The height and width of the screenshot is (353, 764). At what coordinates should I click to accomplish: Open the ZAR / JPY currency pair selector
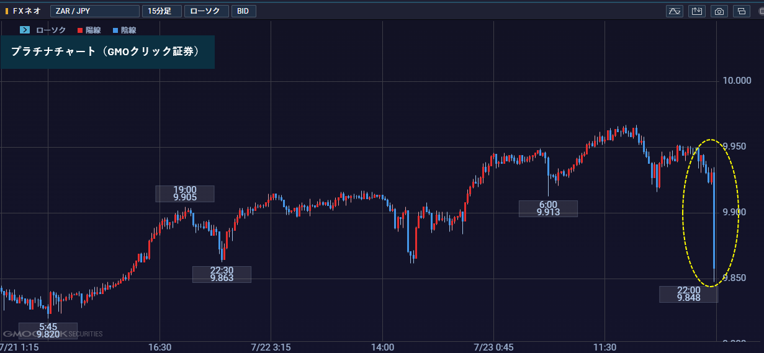pyautogui.click(x=96, y=11)
